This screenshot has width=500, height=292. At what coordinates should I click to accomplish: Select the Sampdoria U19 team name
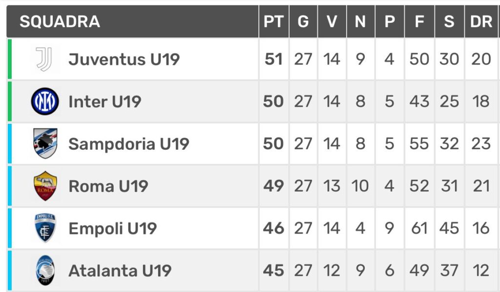tap(129, 144)
